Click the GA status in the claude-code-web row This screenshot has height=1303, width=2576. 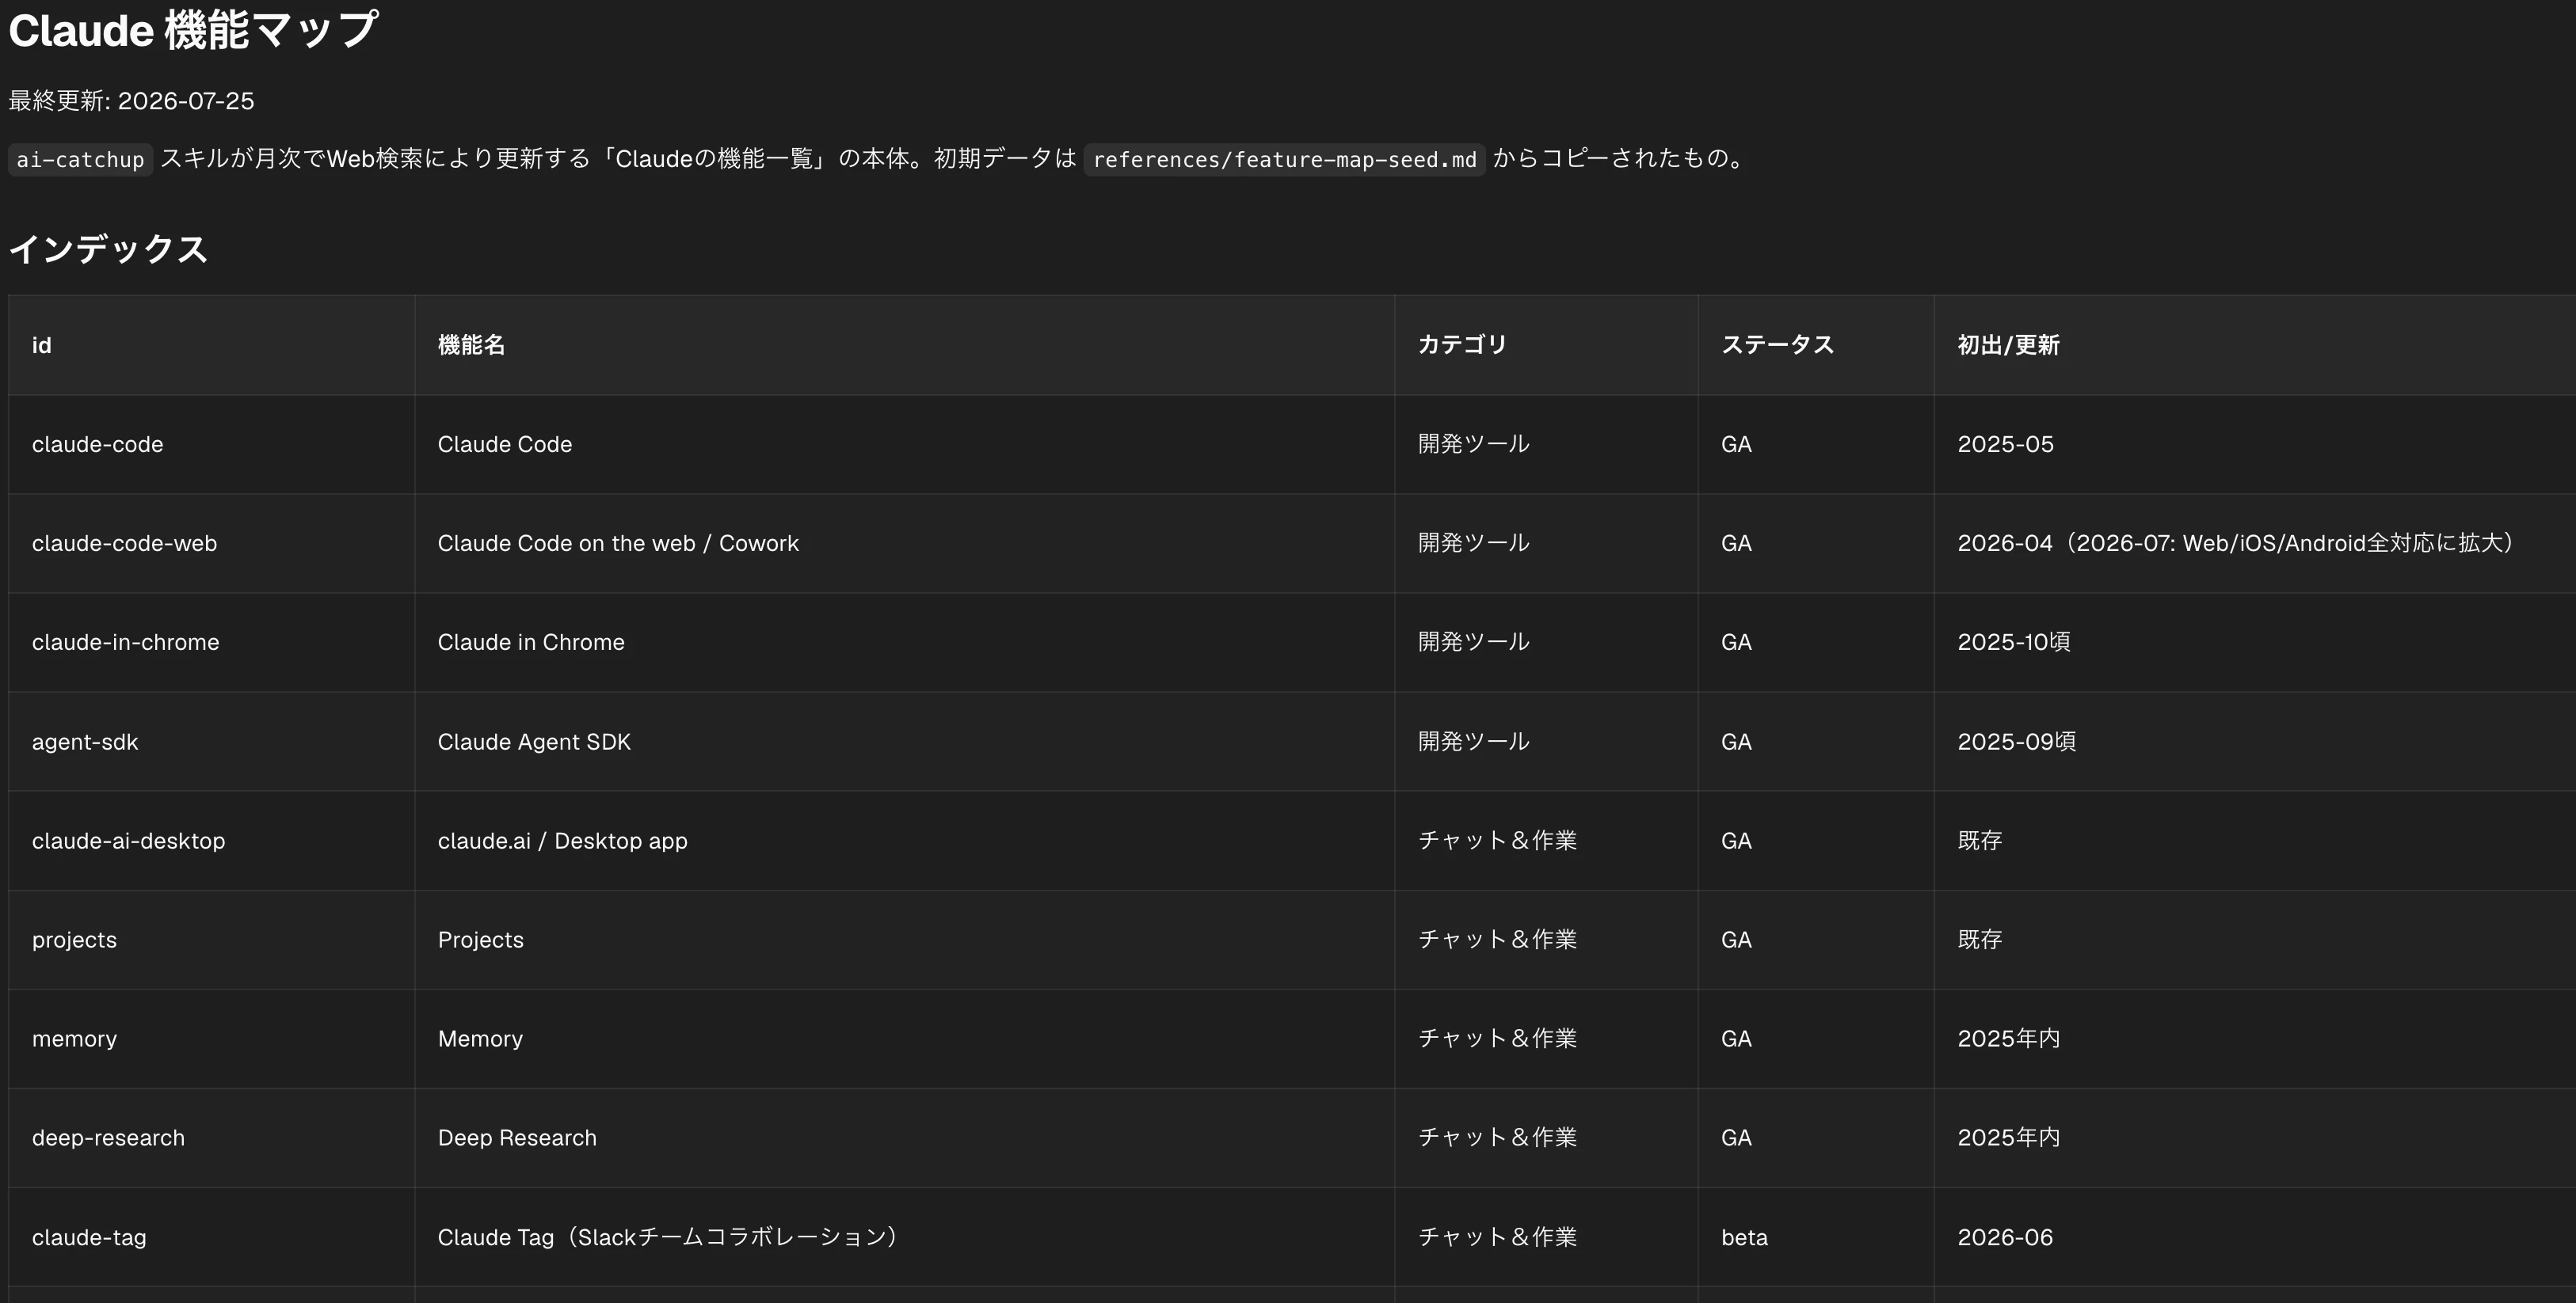1736,542
